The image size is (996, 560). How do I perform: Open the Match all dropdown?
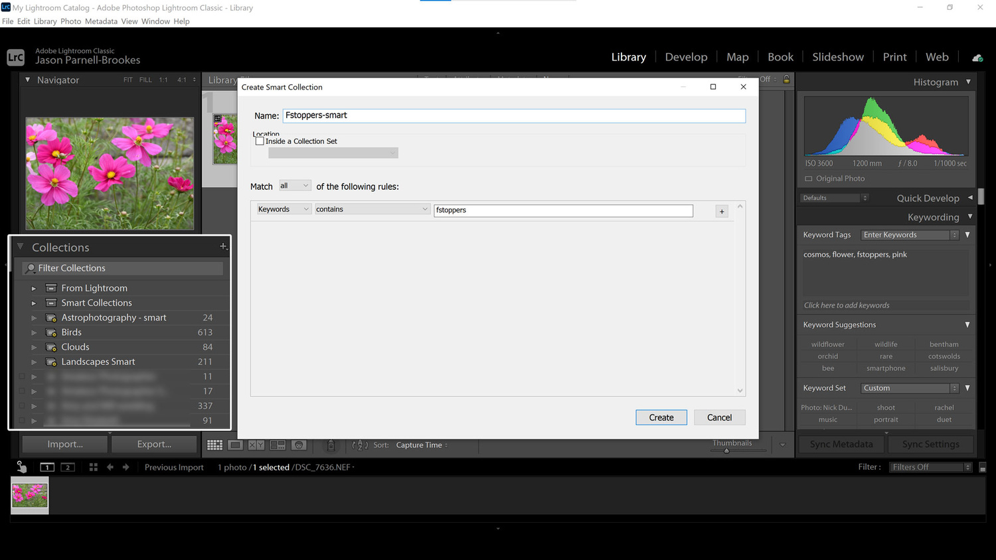tap(294, 186)
